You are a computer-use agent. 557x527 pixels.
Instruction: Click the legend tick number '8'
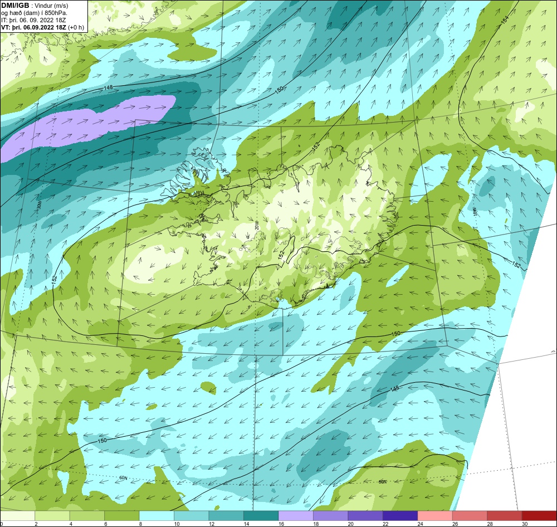pos(141,524)
